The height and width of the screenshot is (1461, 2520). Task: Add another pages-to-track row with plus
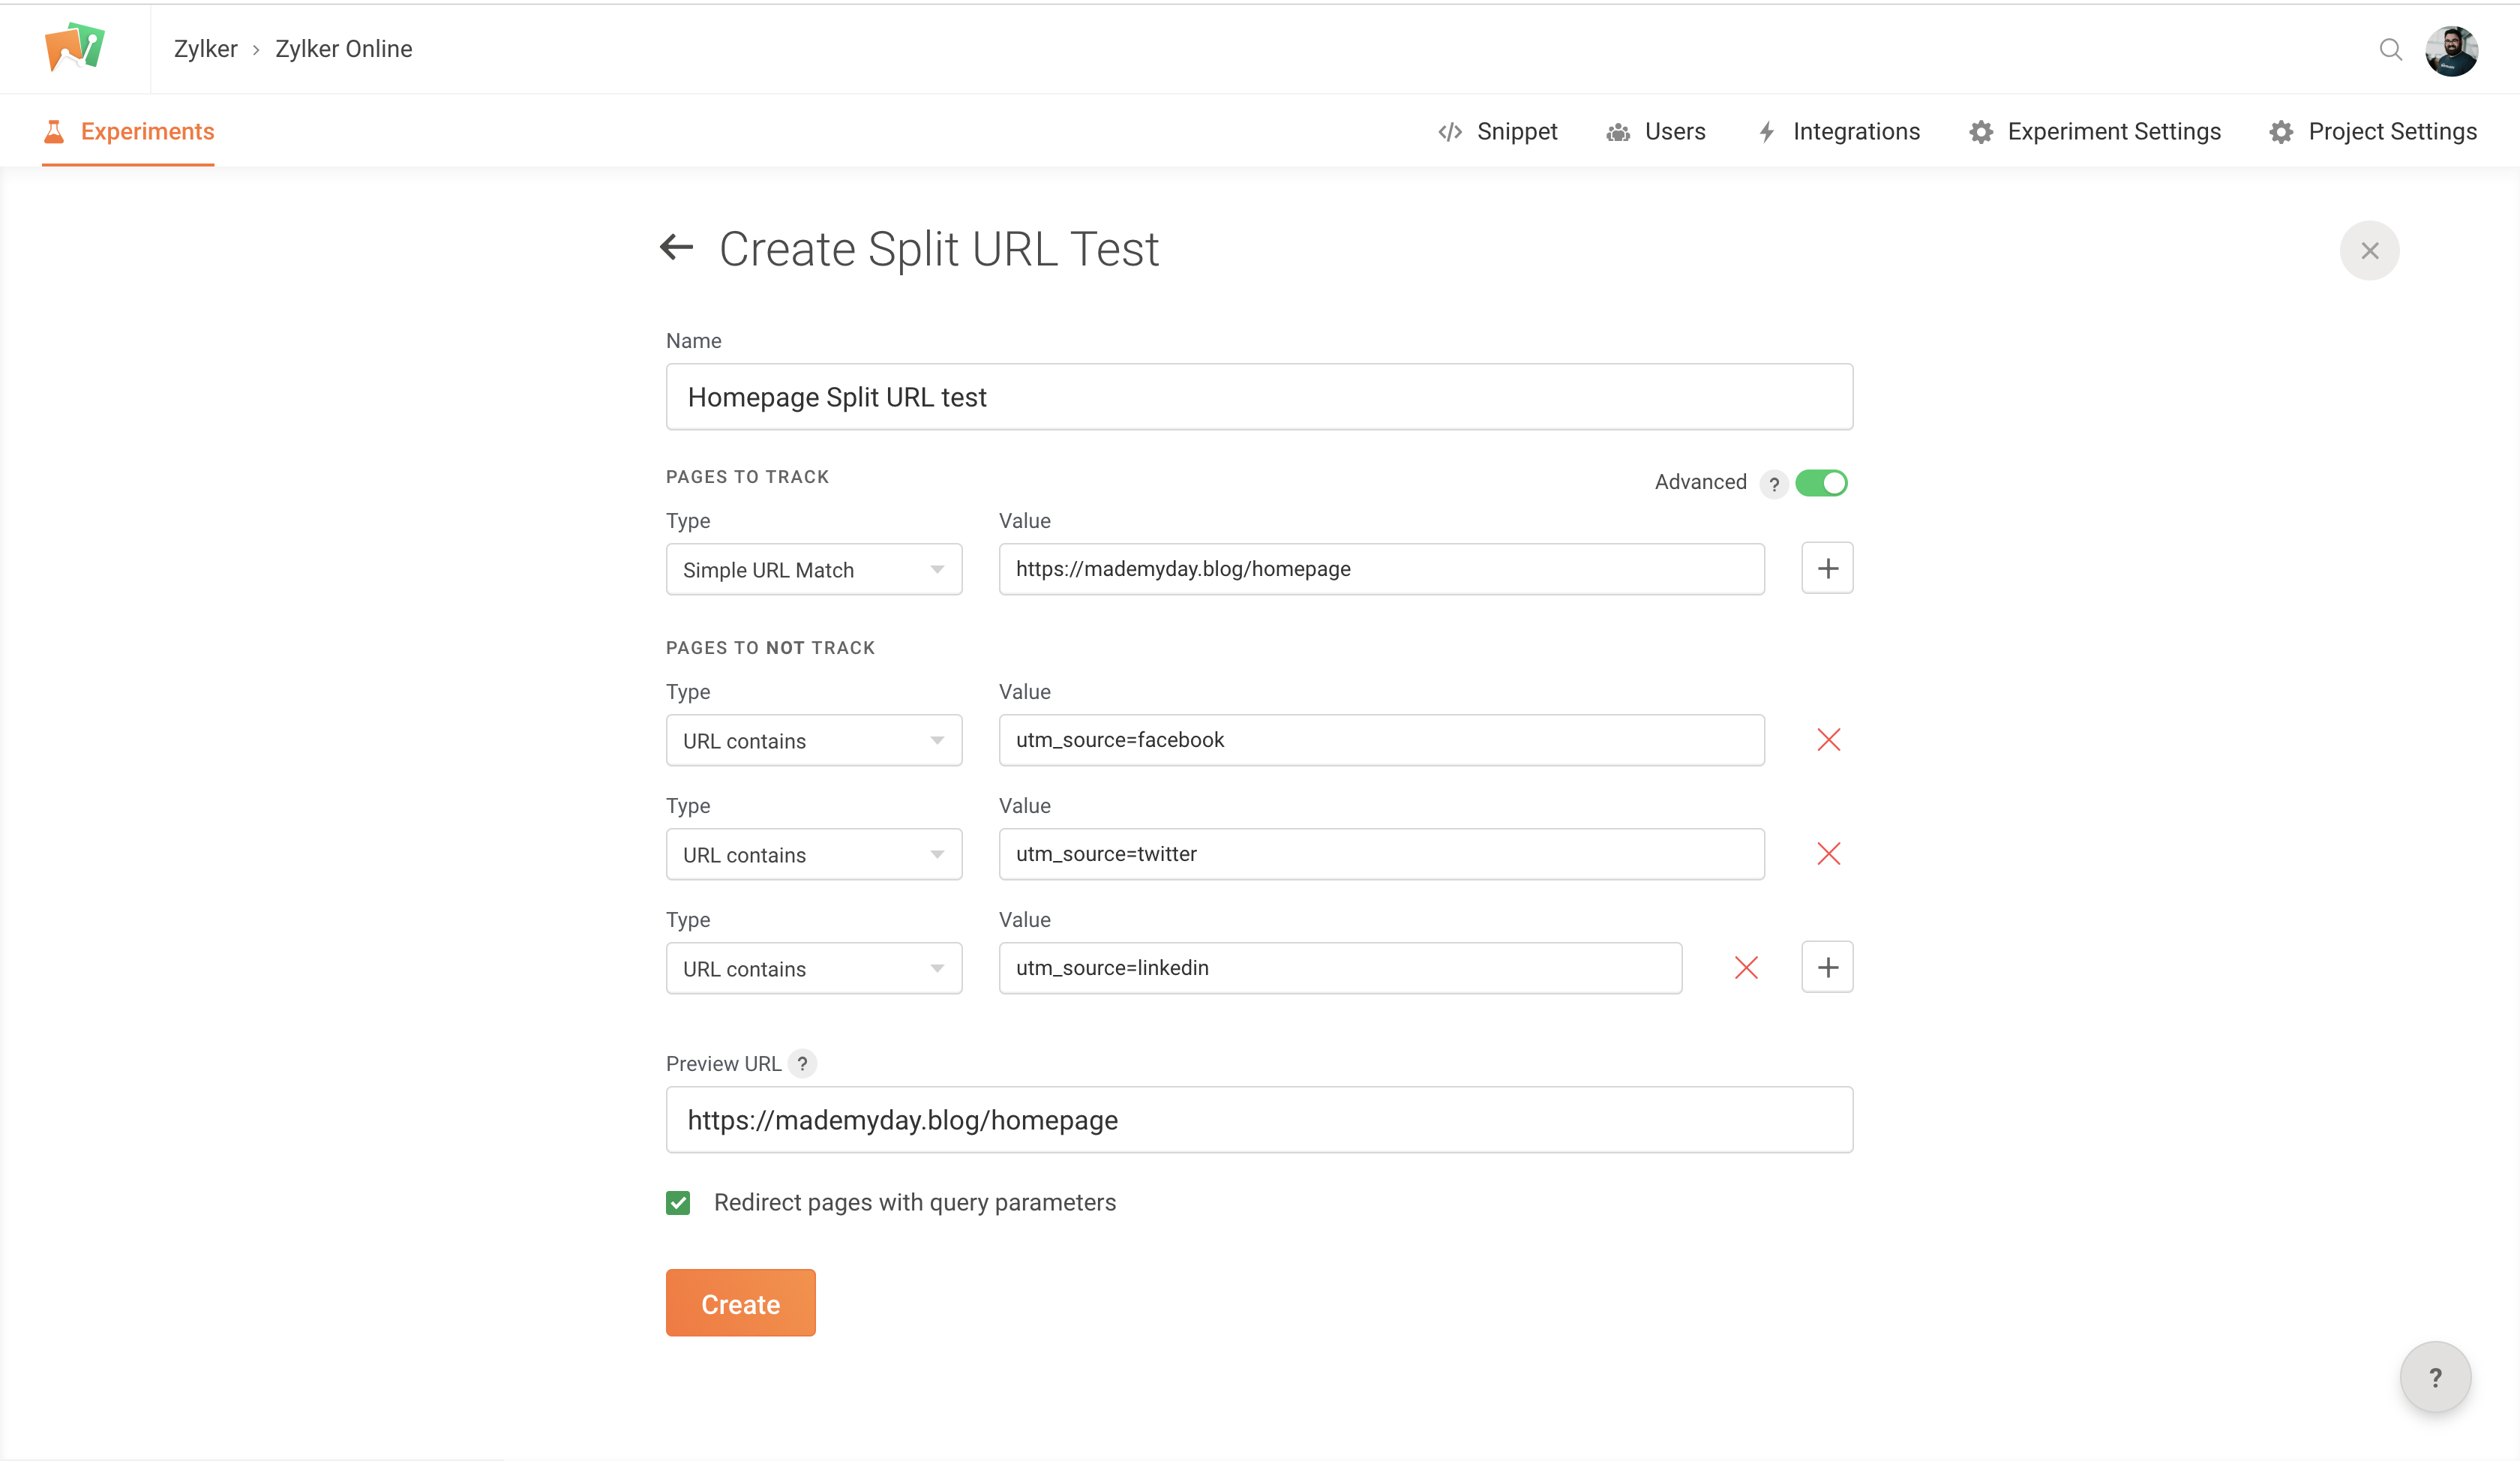click(x=1827, y=569)
